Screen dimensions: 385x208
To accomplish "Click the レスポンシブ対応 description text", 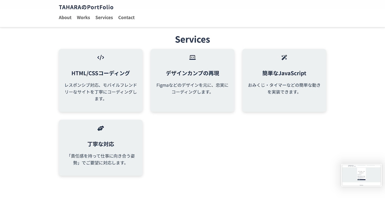I will tap(101, 92).
